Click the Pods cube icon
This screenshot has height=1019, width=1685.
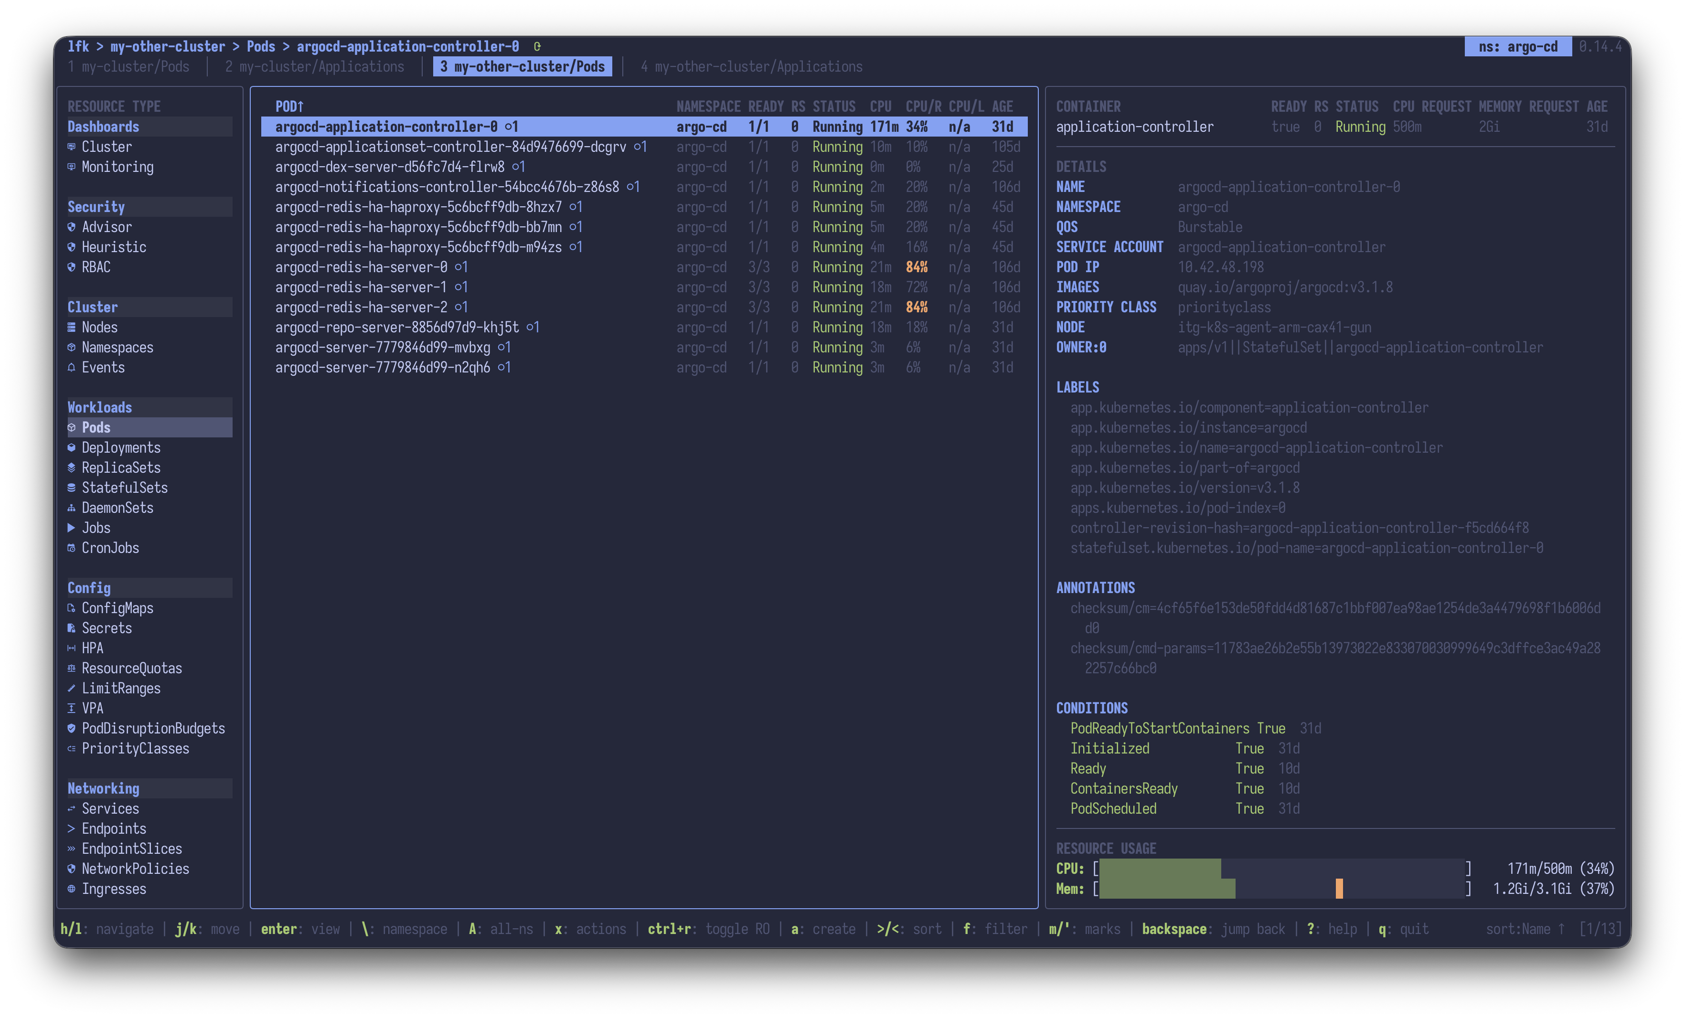(x=71, y=427)
